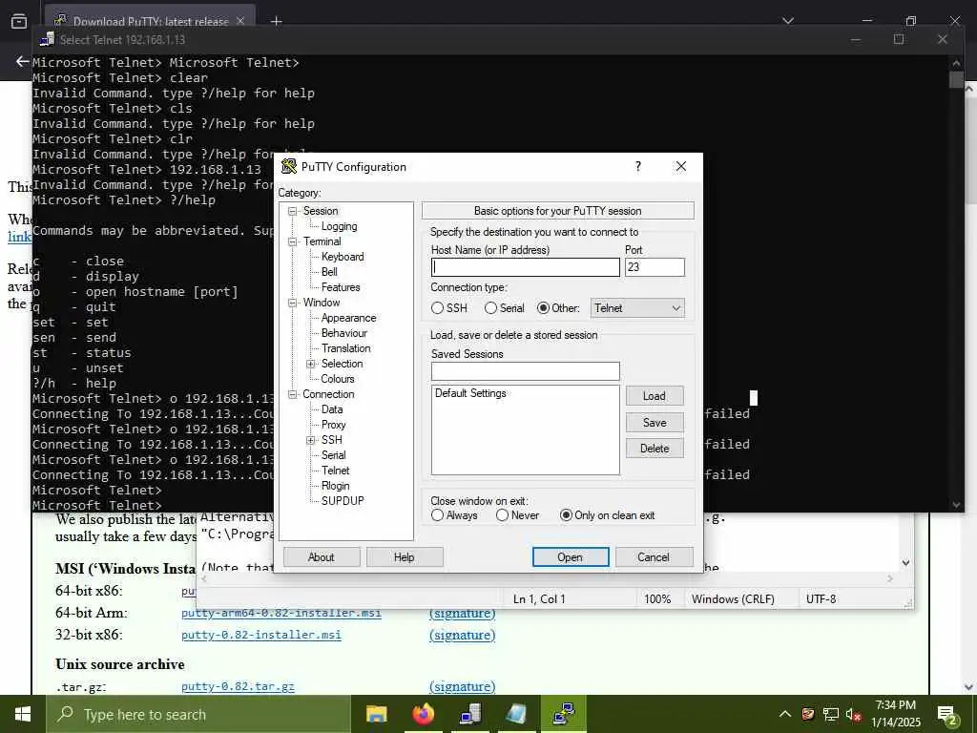This screenshot has width=977, height=733.
Task: Select Logging in category tree
Action: tap(339, 226)
